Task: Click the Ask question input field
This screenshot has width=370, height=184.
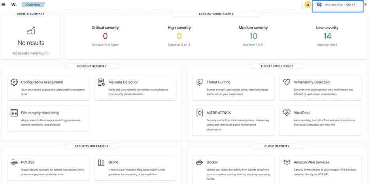Action: pos(333,5)
